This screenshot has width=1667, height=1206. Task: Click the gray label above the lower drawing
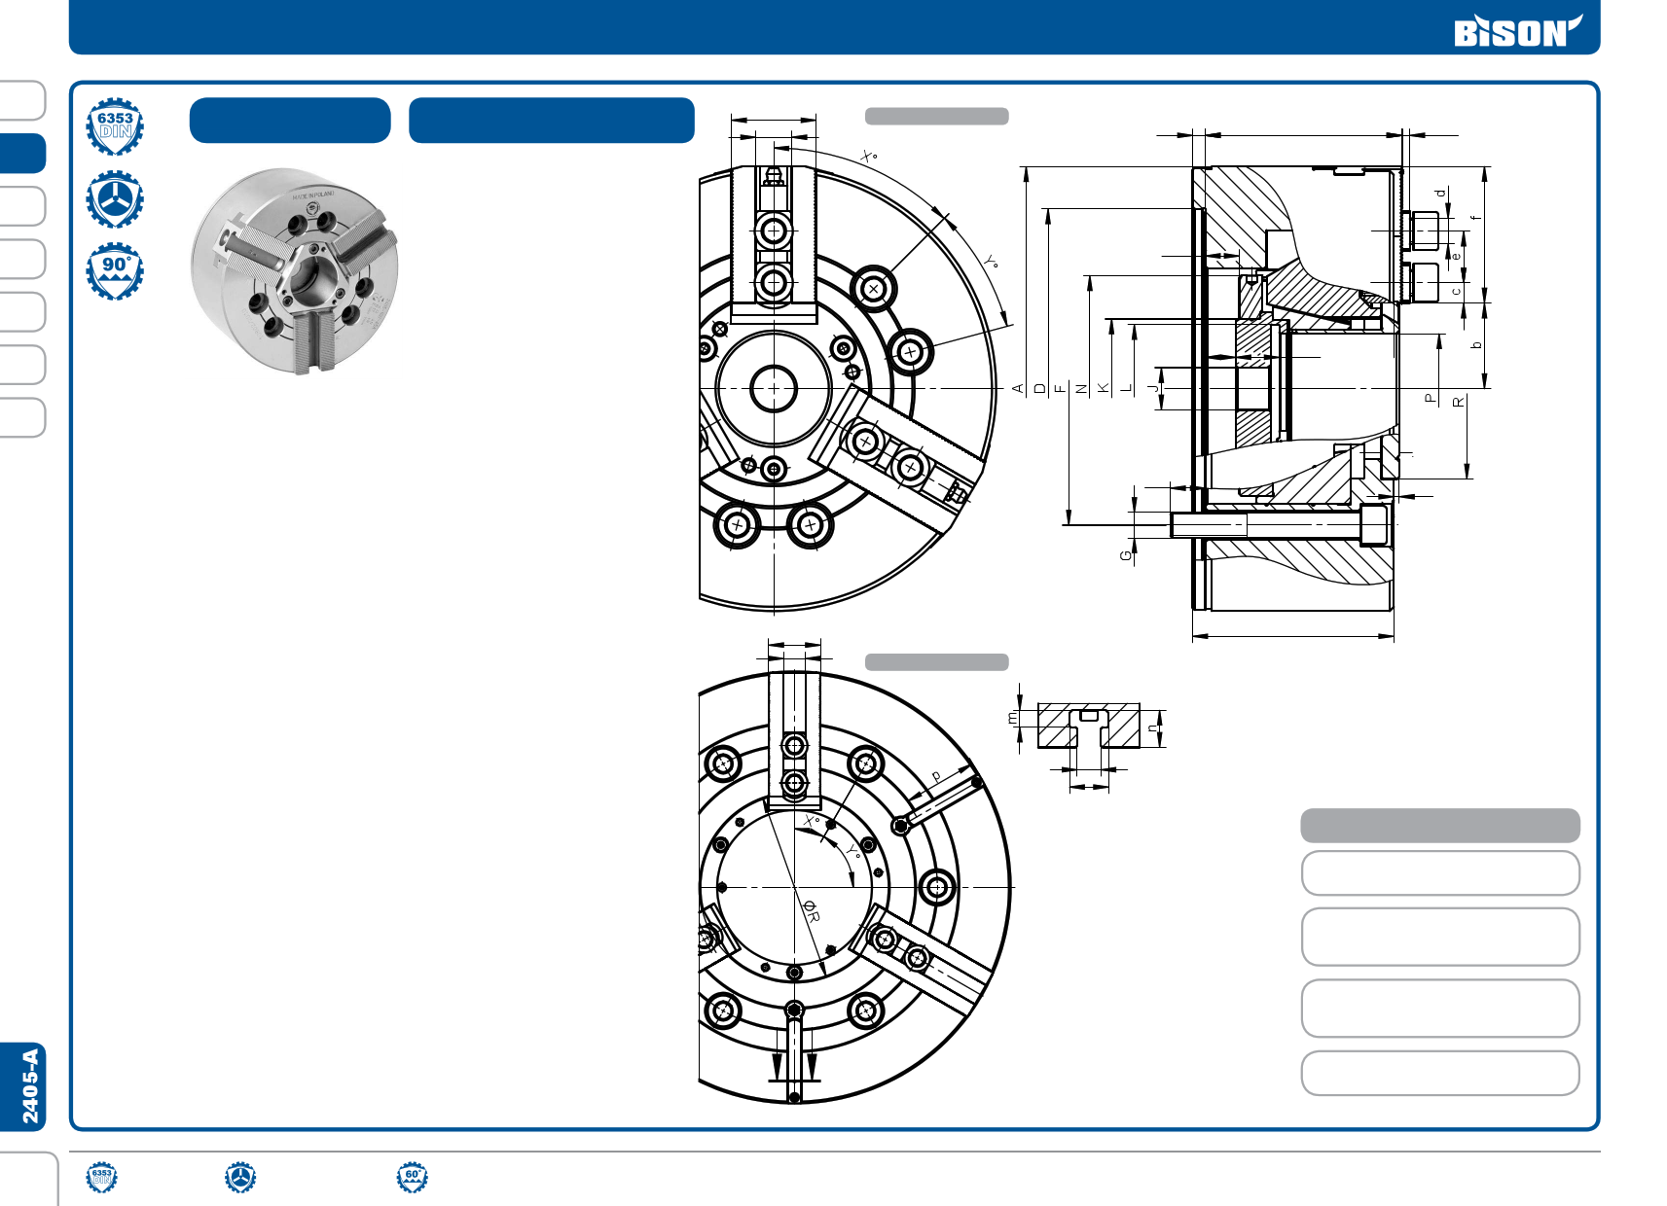(x=936, y=662)
